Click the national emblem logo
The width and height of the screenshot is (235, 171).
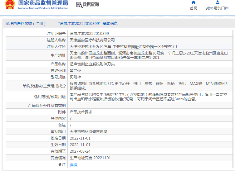(8, 5)
